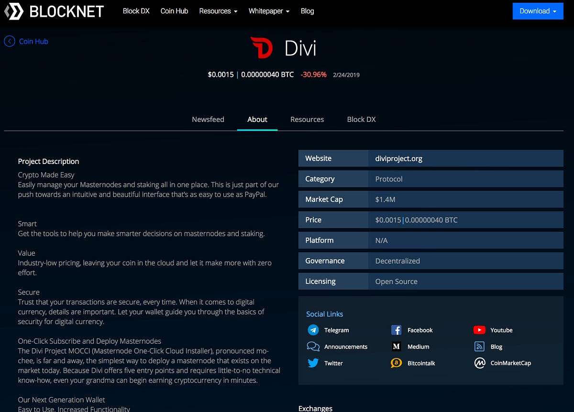Click the Divi coin title
574x412 pixels.
coord(300,48)
